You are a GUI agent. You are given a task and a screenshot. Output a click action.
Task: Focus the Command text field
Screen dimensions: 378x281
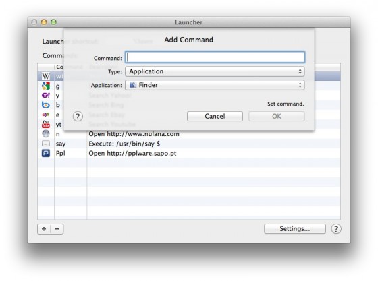tap(215, 57)
